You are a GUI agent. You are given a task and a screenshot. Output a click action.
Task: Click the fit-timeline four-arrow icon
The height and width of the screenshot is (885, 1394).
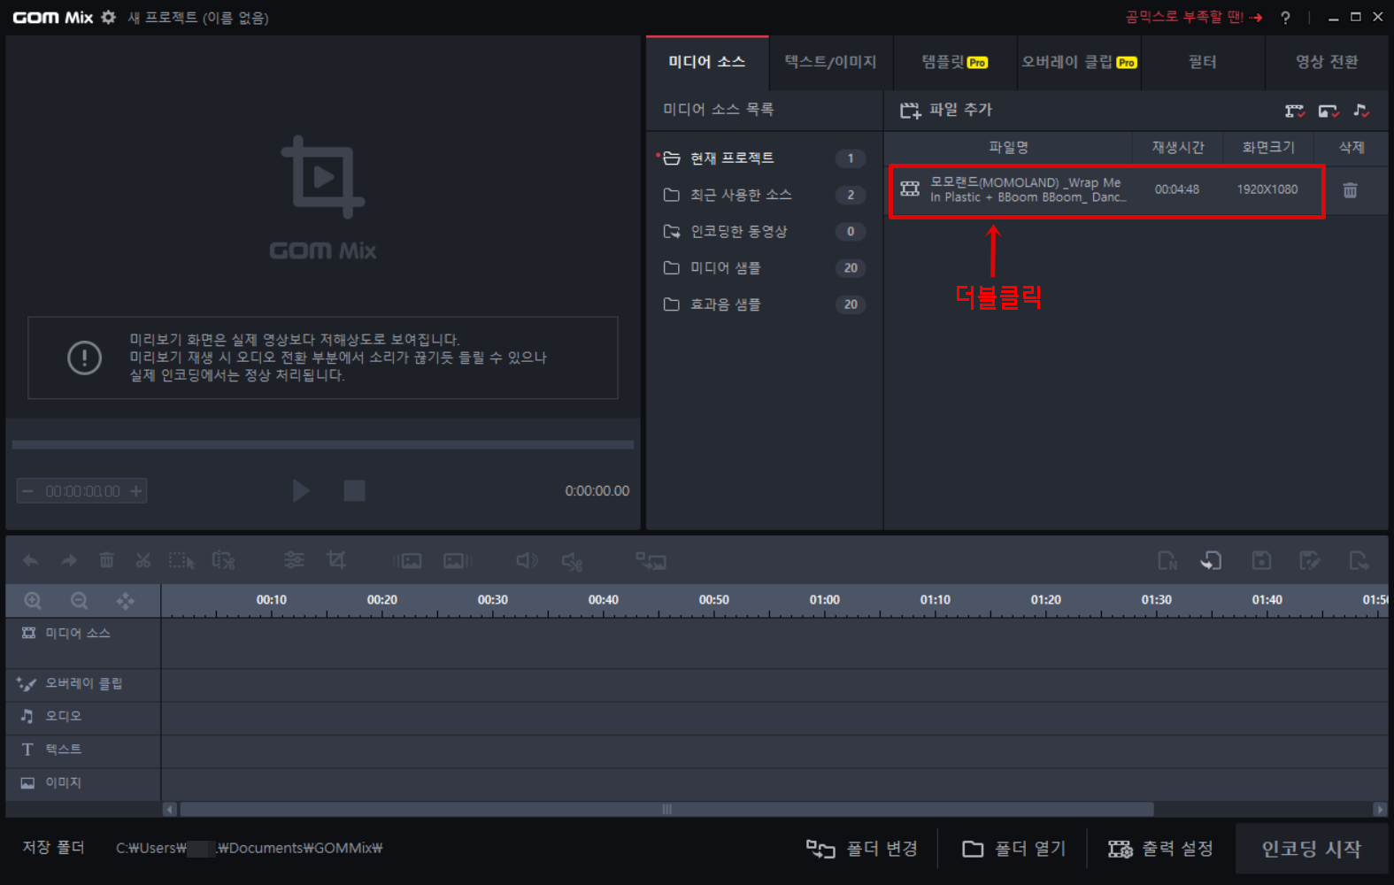click(126, 601)
